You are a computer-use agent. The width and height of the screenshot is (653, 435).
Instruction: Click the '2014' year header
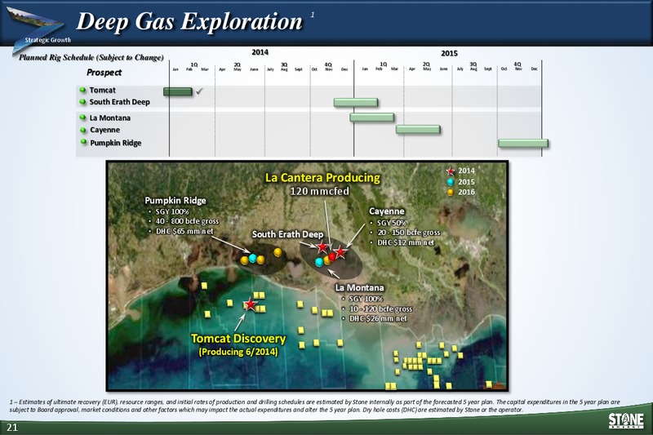coord(260,52)
